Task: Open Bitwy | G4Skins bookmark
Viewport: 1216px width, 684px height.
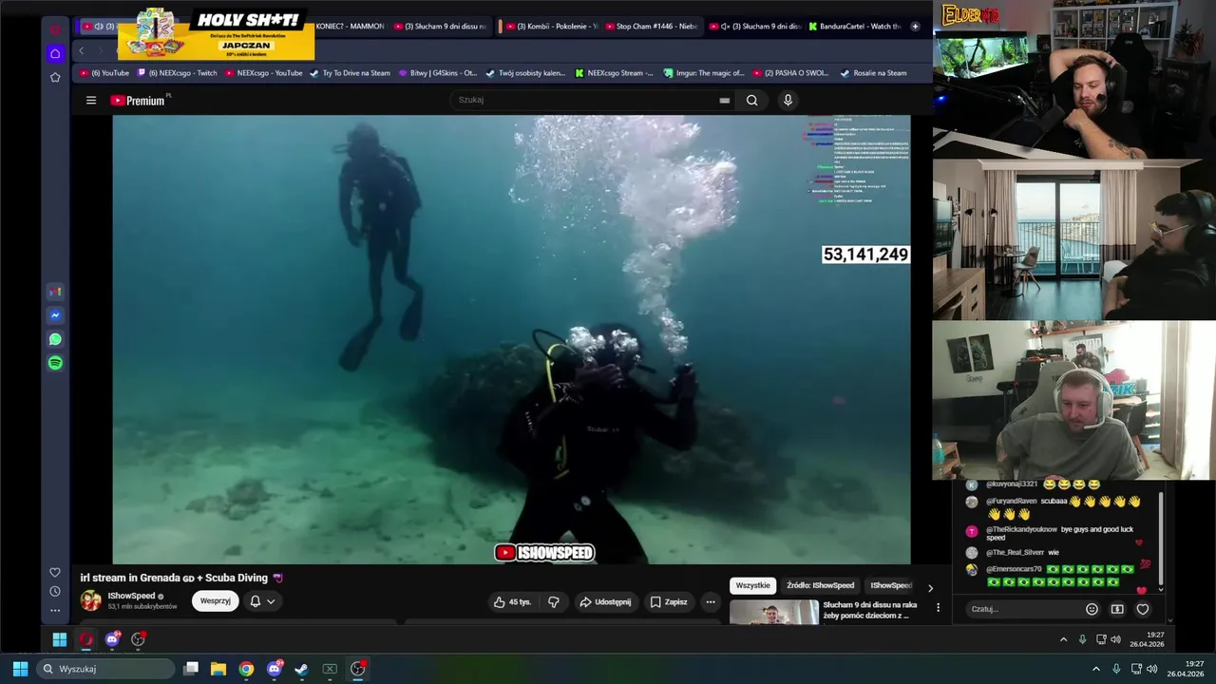Action: pos(438,73)
